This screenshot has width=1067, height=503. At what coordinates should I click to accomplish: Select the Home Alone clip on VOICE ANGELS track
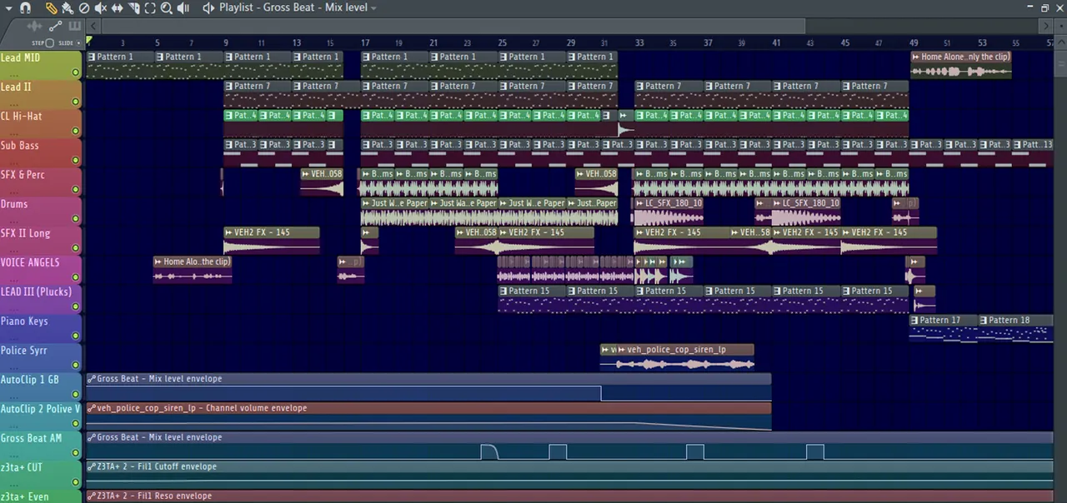[193, 269]
